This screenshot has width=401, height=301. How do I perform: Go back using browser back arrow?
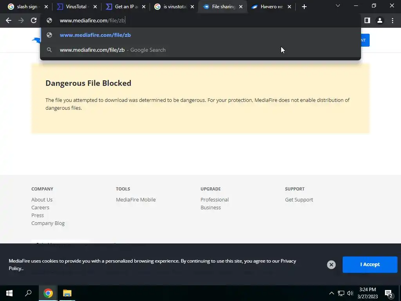tap(9, 20)
